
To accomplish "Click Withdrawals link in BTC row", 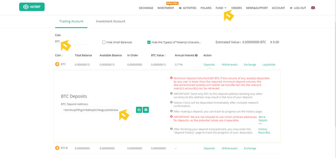I will [230, 64].
